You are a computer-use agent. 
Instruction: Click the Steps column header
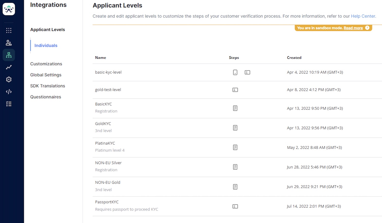coord(234,58)
